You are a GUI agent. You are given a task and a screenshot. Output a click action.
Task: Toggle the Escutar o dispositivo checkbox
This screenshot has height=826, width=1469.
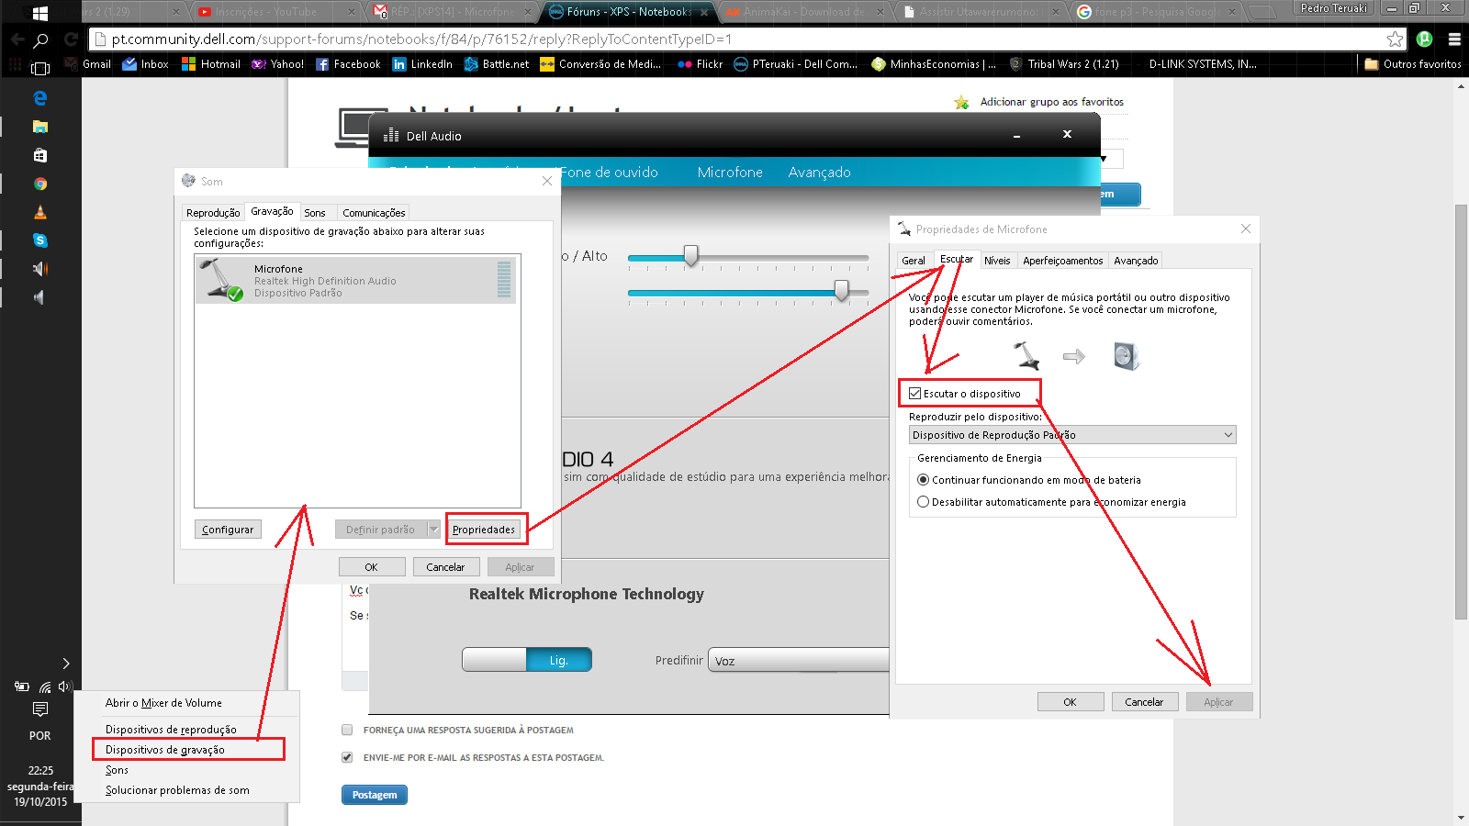click(914, 394)
